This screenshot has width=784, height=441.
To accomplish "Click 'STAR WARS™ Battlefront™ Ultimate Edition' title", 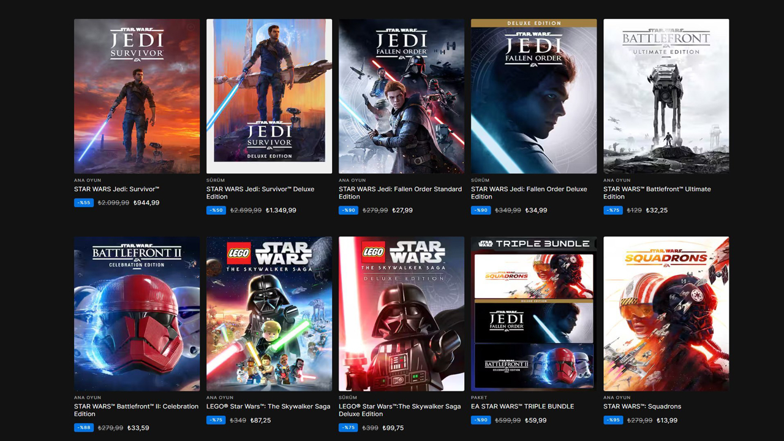I will tap(657, 193).
